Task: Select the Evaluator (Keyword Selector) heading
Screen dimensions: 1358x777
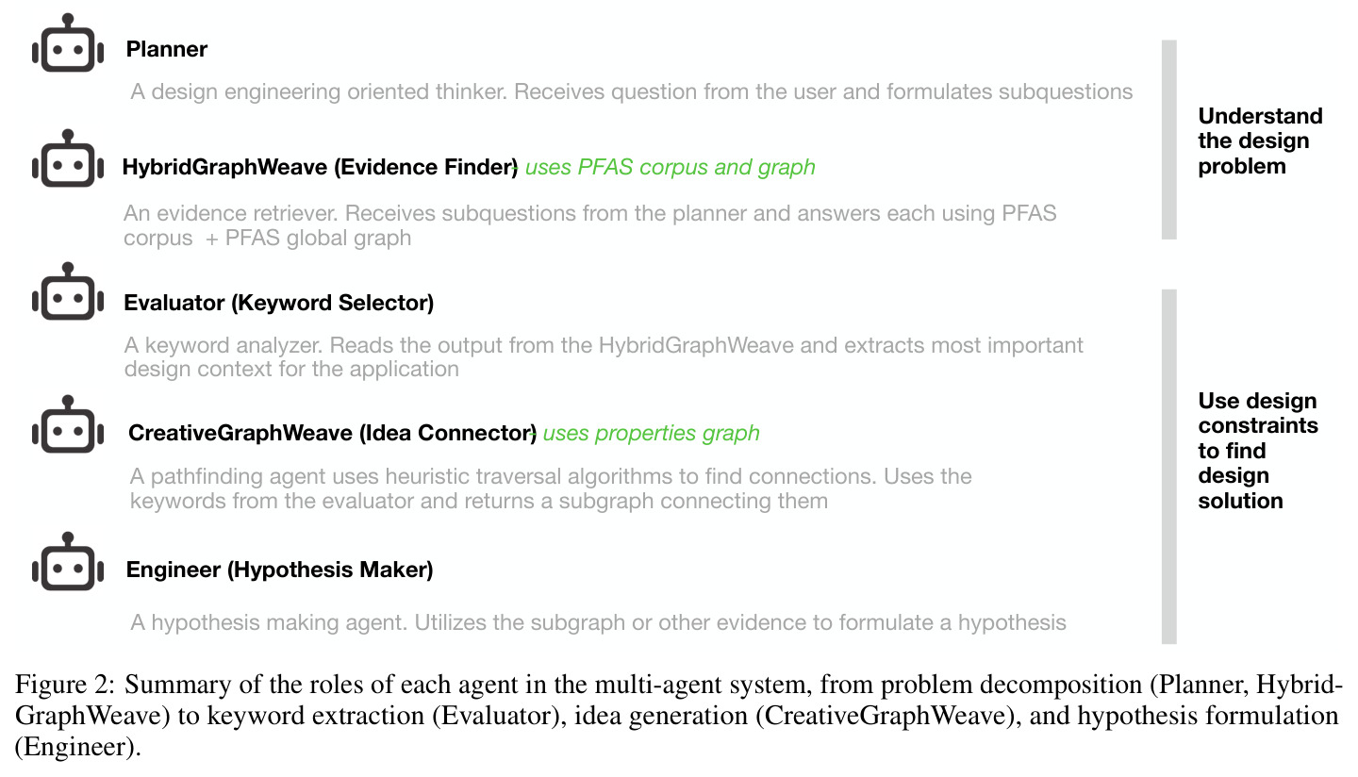Action: coord(279,304)
